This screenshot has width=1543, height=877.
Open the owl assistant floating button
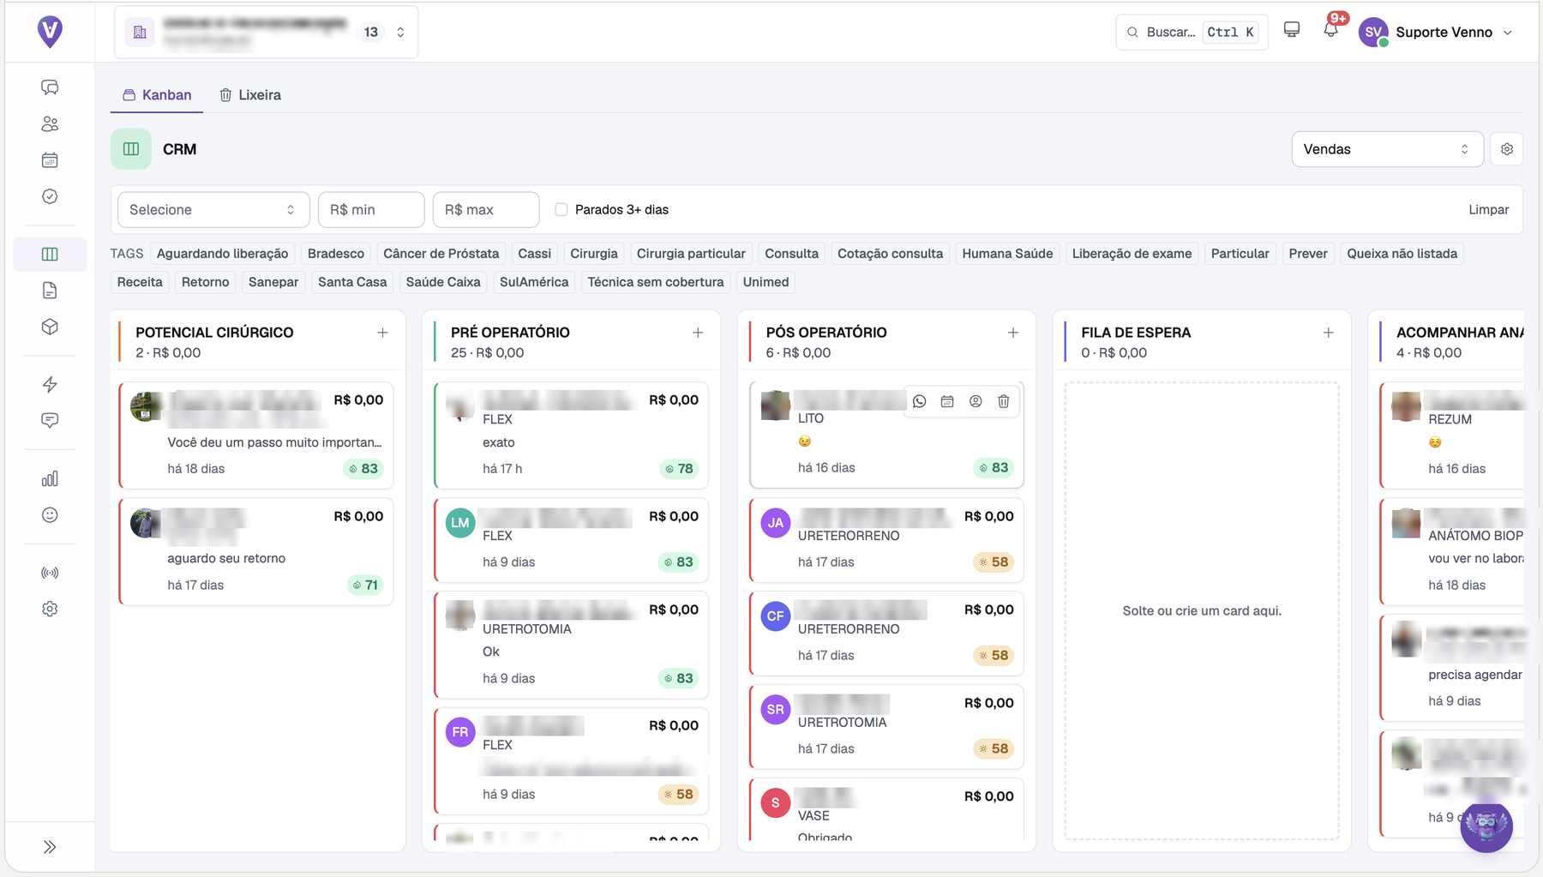point(1486,826)
